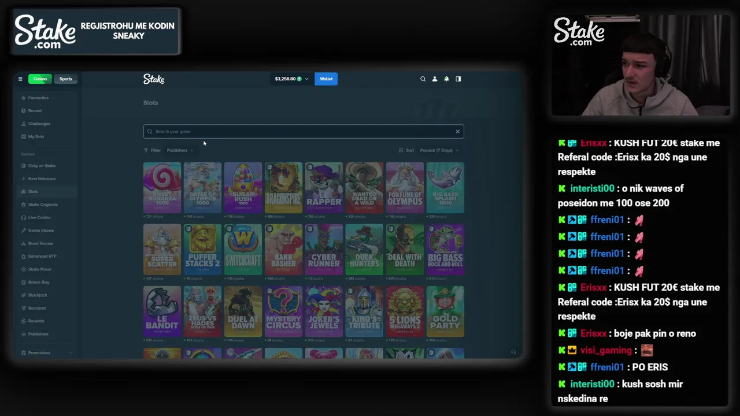The height and width of the screenshot is (416, 740).
Task: Open the Cyber Runner game thumbnail
Action: click(324, 250)
